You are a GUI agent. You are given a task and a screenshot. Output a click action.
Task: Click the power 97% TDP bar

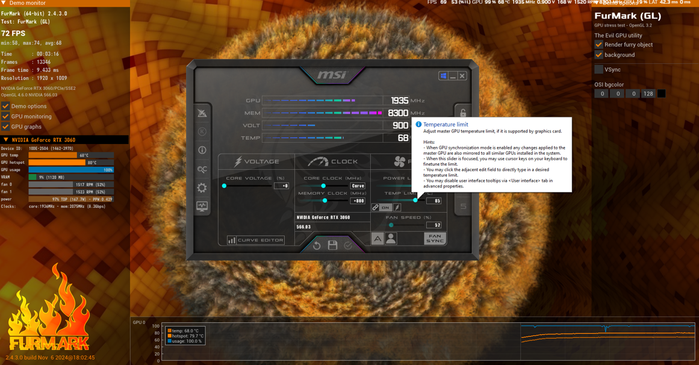pos(71,199)
